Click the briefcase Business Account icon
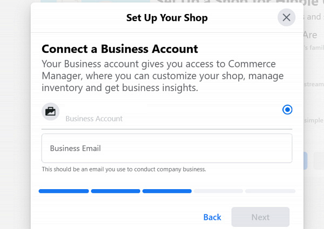 pyautogui.click(x=50, y=112)
